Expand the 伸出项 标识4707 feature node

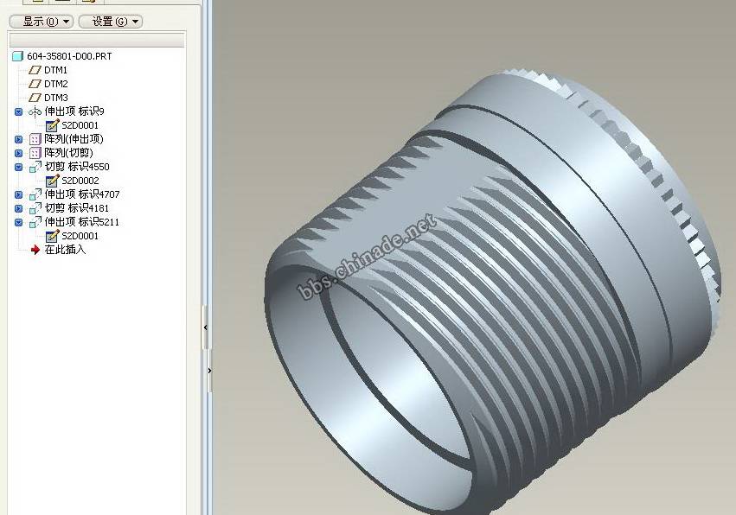(18, 194)
